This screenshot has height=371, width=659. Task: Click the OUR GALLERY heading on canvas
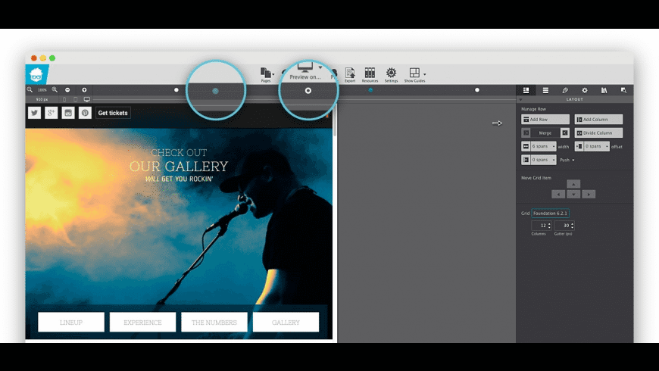[x=179, y=167]
